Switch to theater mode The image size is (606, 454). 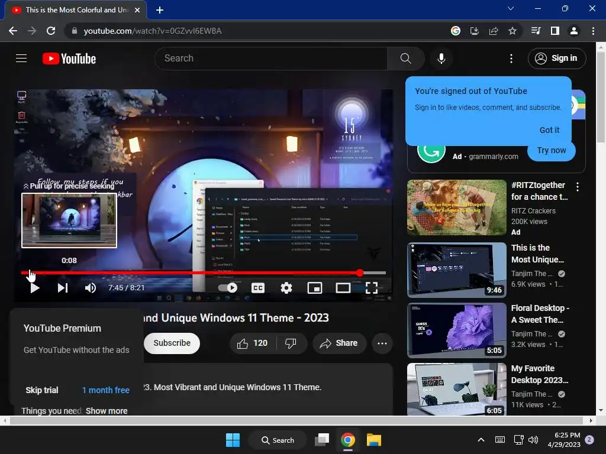pos(343,288)
